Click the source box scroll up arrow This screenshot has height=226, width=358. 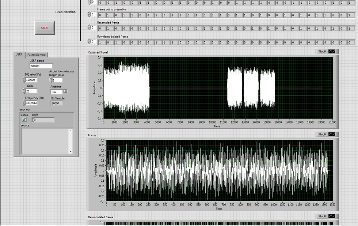tap(71, 131)
